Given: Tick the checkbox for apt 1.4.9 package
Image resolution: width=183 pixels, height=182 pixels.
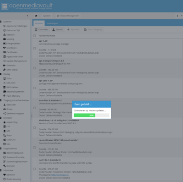Looking at the screenshot, I should click(35, 48).
